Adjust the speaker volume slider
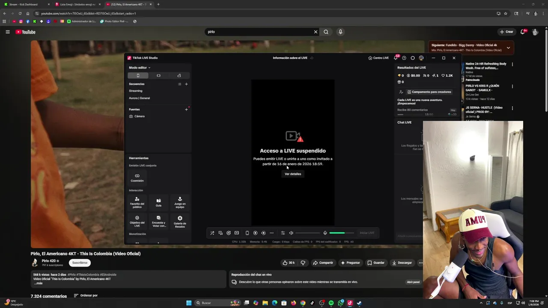 (x=307, y=233)
